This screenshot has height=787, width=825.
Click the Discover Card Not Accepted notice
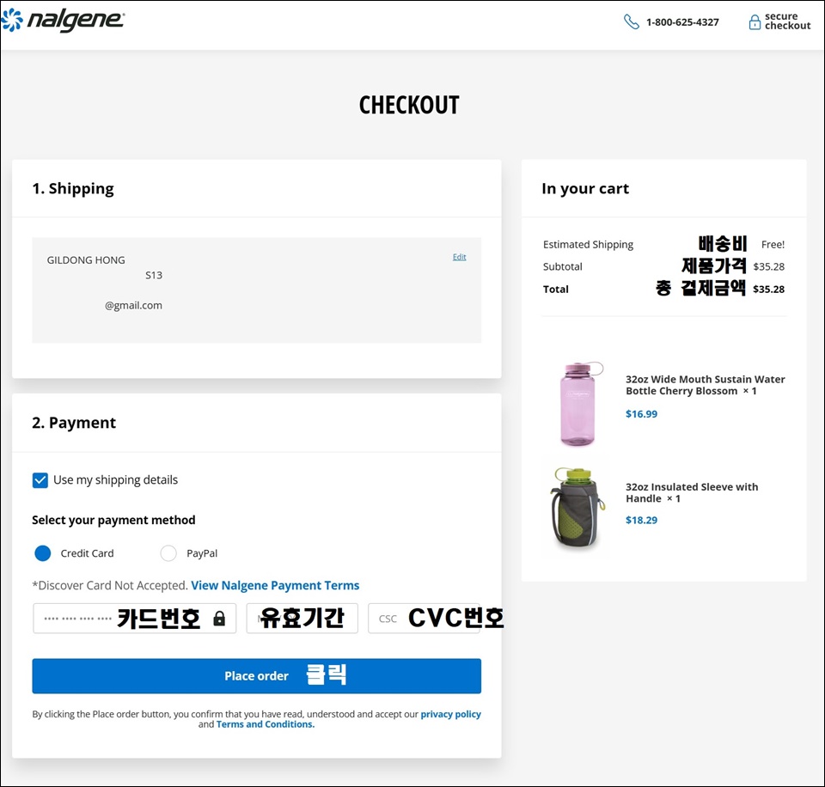(x=110, y=585)
